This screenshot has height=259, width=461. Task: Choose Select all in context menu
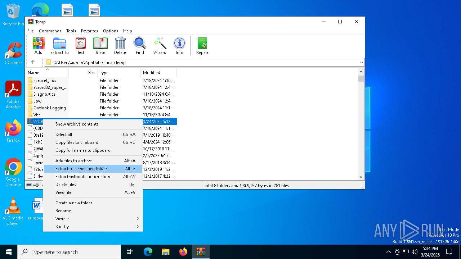(93, 135)
